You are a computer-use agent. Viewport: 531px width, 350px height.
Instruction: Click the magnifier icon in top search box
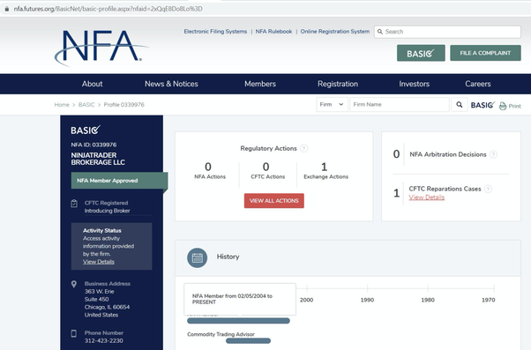(x=380, y=32)
